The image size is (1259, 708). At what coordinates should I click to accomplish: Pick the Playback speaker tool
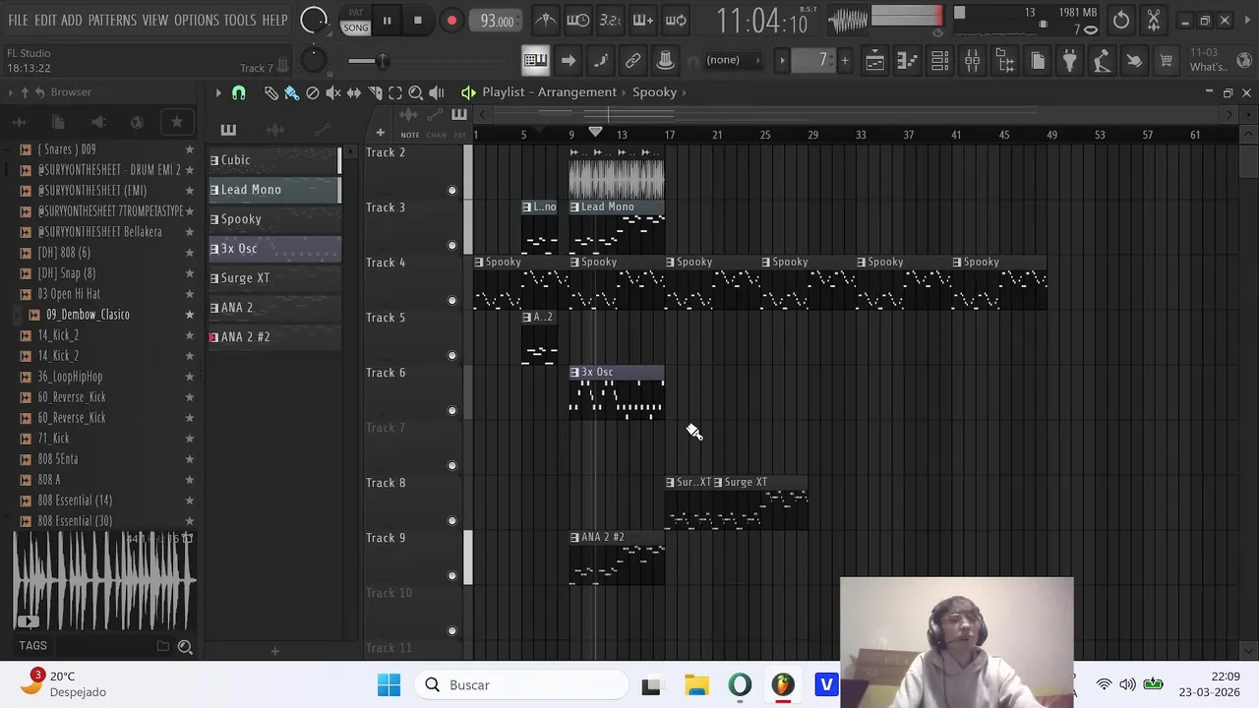(x=437, y=92)
